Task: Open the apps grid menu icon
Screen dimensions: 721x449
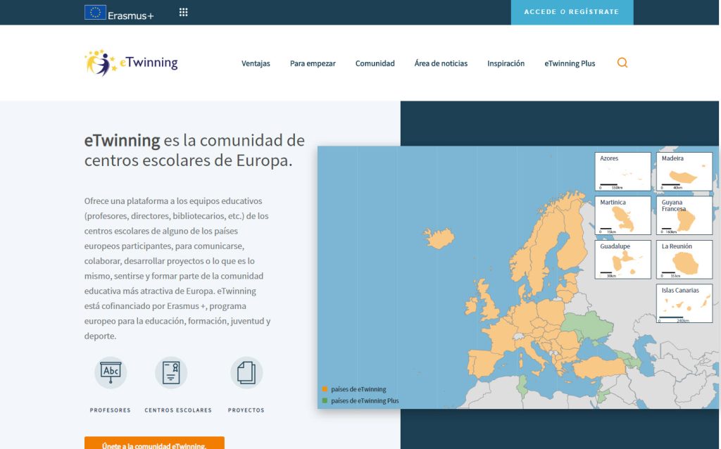Action: (x=184, y=13)
